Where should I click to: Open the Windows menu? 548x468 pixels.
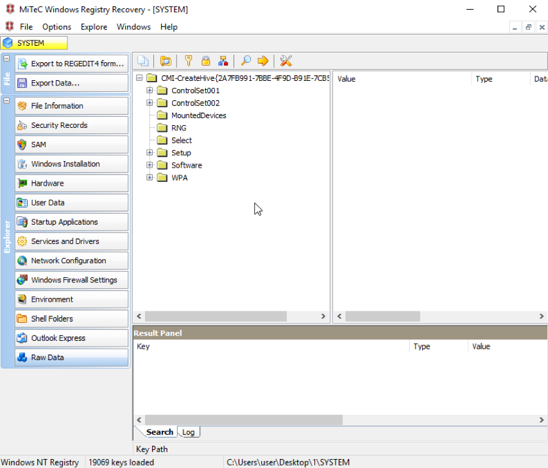point(133,27)
